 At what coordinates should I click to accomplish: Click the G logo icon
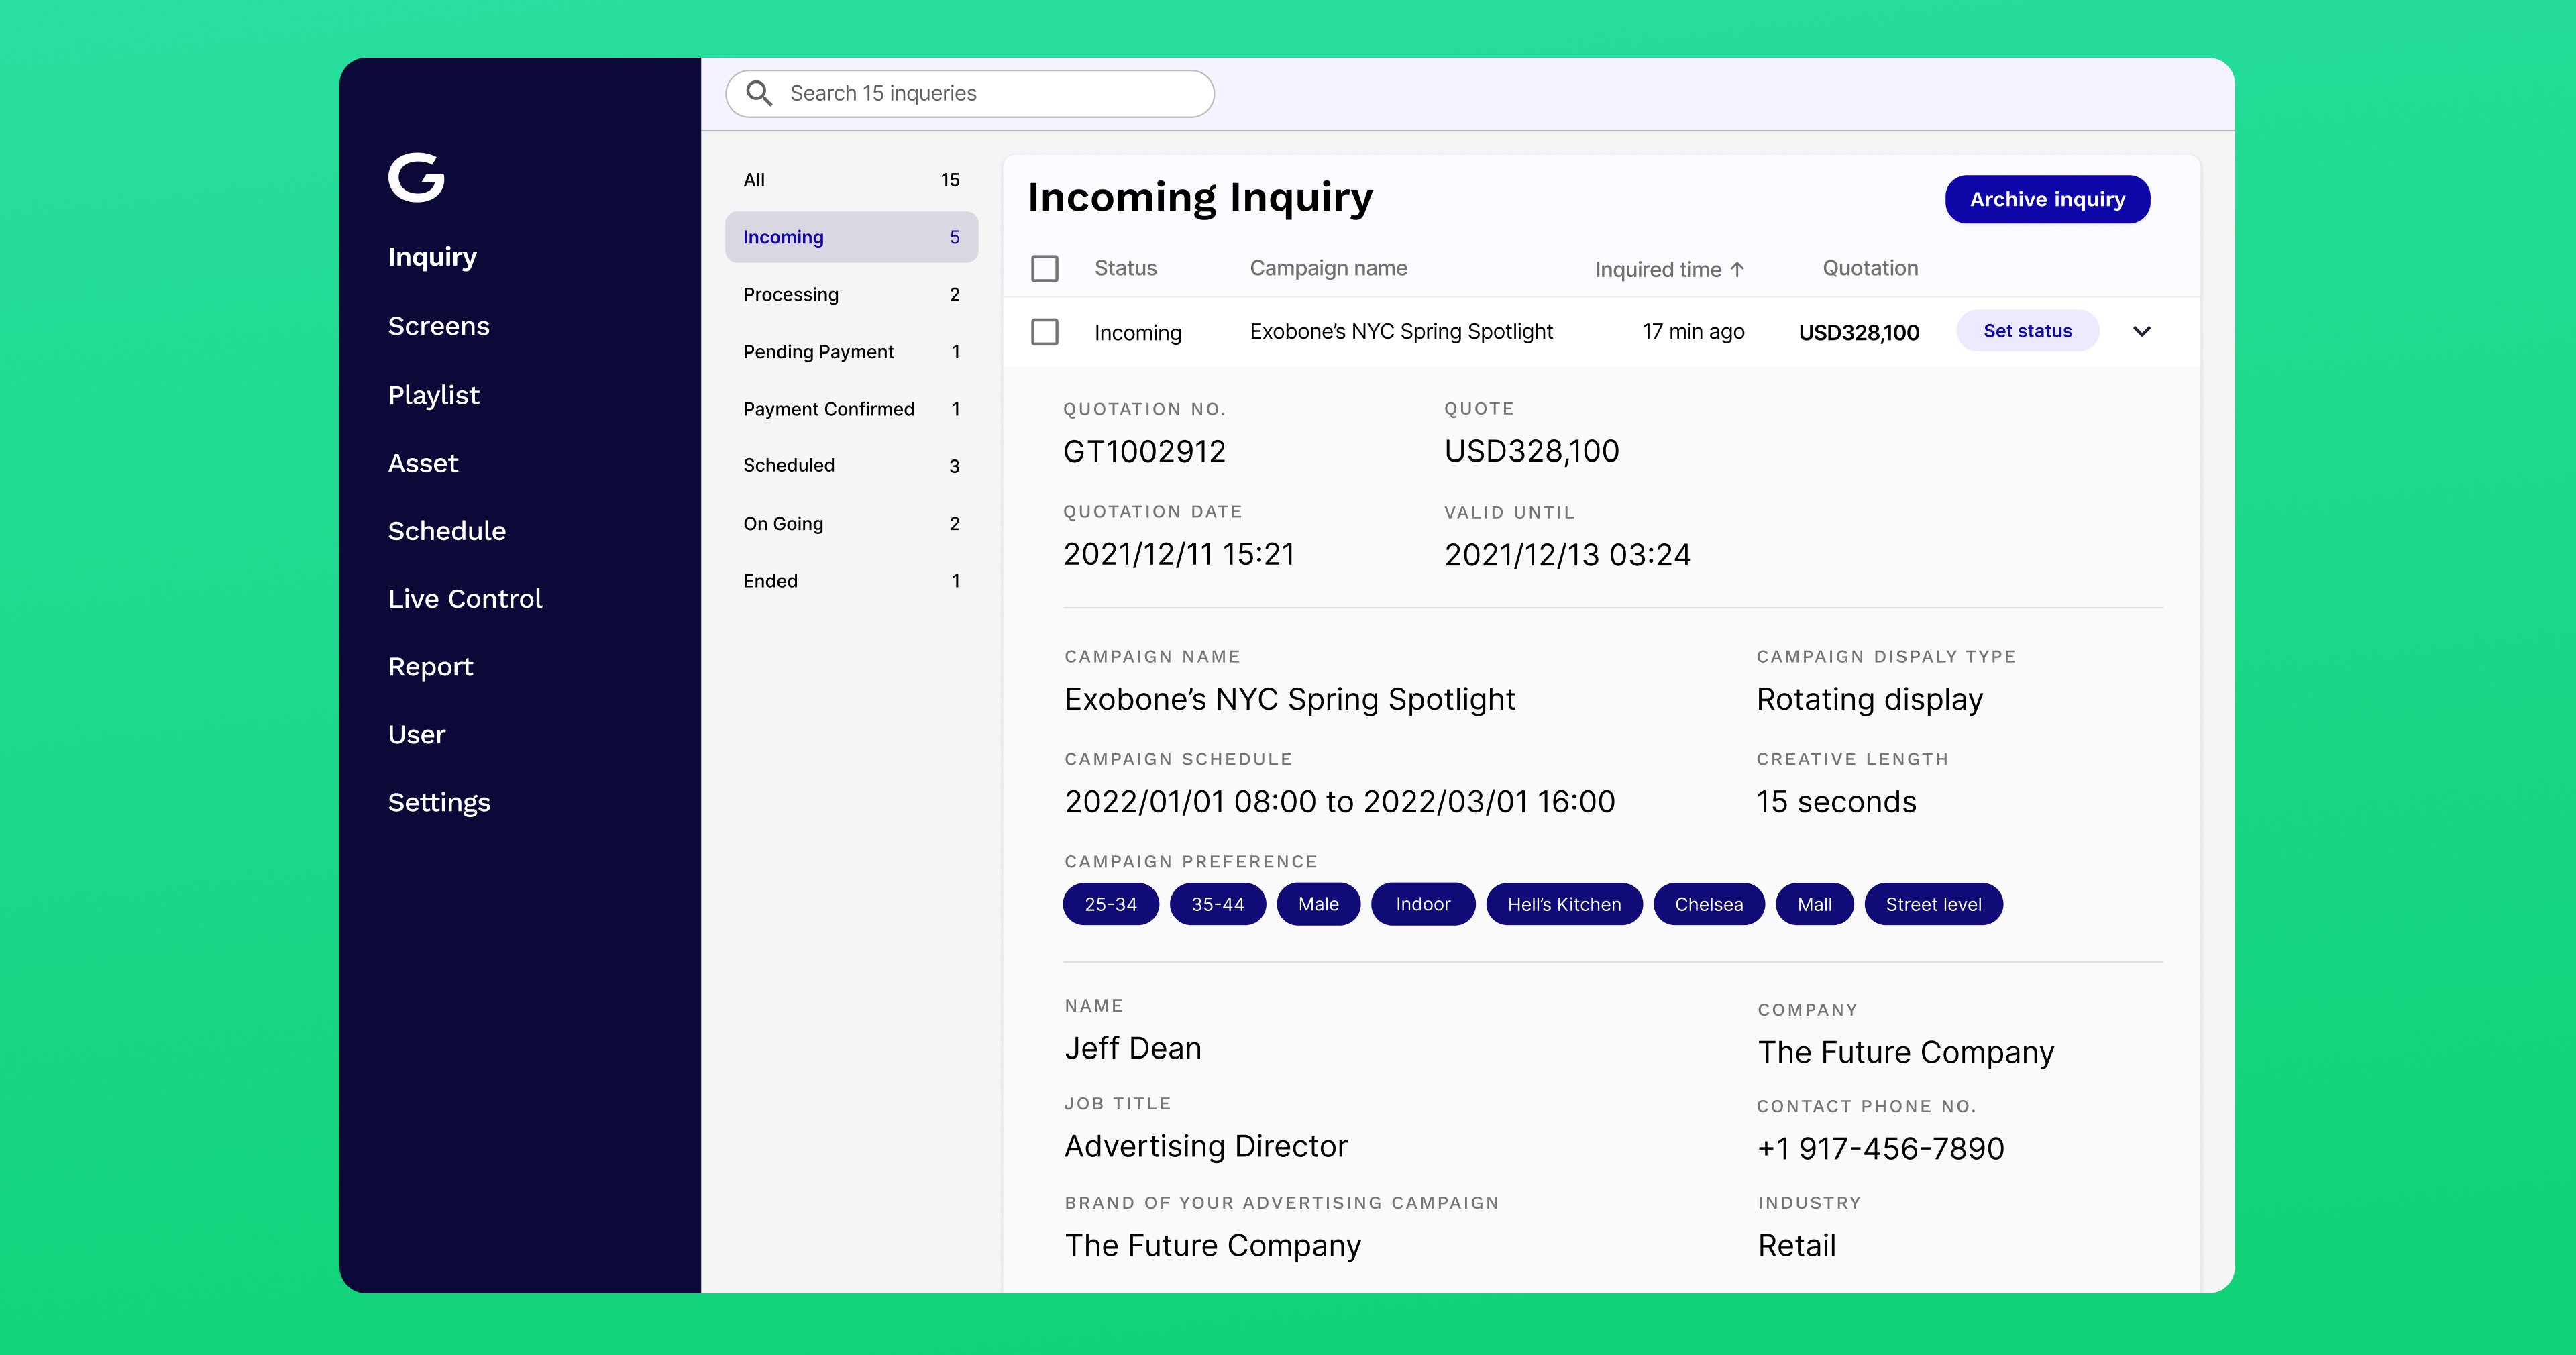pyautogui.click(x=416, y=177)
